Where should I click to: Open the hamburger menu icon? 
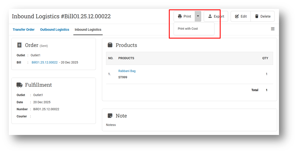(273, 29)
